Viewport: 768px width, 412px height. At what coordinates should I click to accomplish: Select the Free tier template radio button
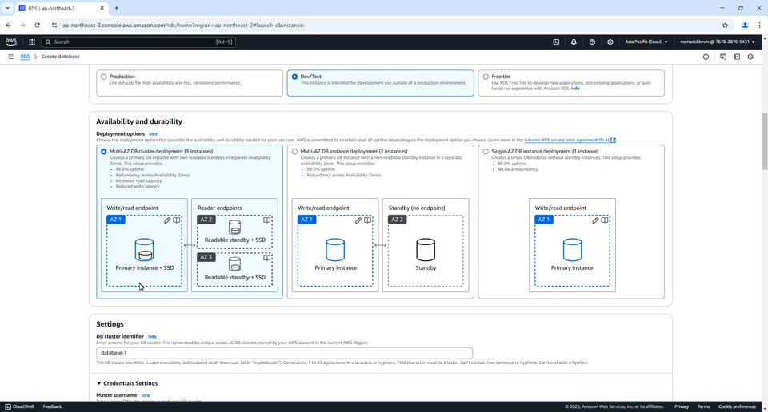coord(486,77)
